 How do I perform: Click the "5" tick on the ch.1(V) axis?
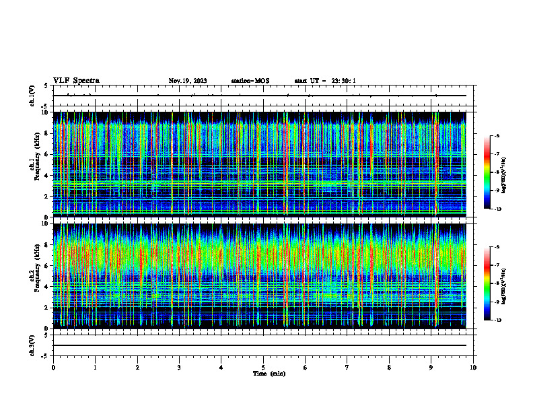coord(46,85)
